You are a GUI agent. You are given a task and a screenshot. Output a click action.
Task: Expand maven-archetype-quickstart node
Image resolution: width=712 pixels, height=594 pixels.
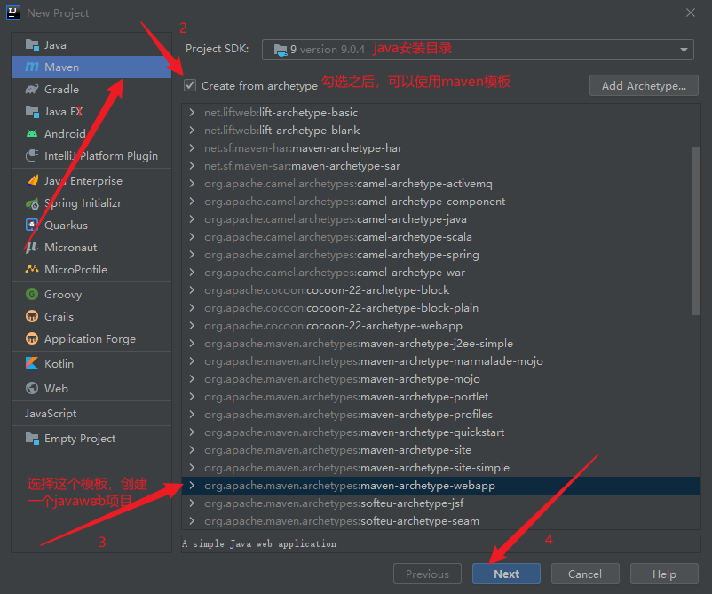click(x=192, y=432)
